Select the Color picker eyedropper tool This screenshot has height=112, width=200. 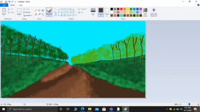tap(39, 15)
